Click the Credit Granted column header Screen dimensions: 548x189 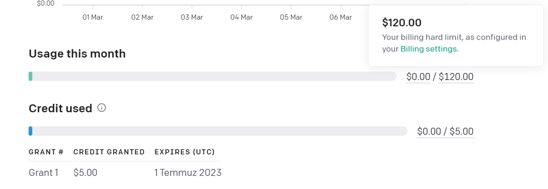point(109,152)
